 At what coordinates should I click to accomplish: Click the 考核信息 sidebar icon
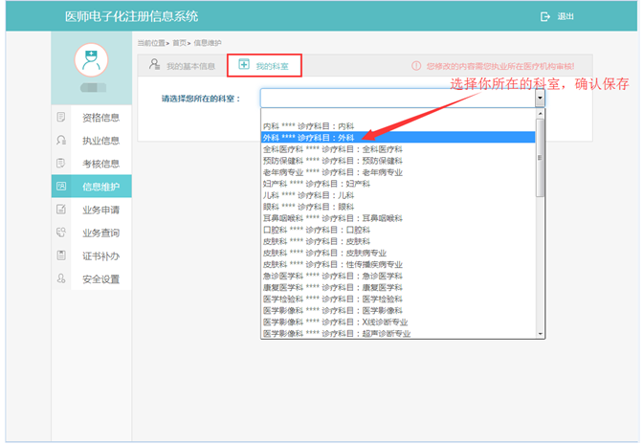62,164
